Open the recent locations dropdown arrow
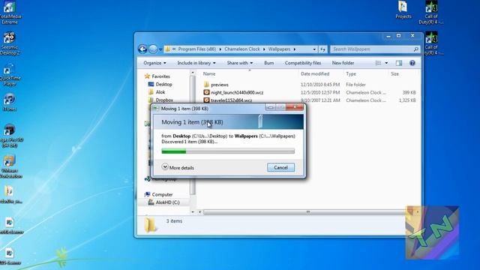Viewport: 480px width, 270px height. click(x=160, y=49)
